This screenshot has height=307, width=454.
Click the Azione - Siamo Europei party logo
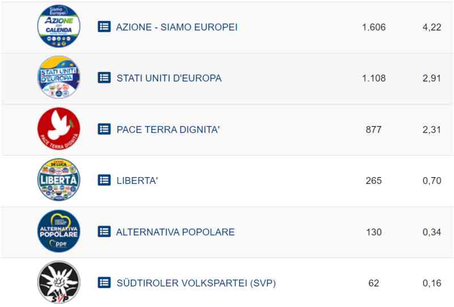click(x=58, y=27)
